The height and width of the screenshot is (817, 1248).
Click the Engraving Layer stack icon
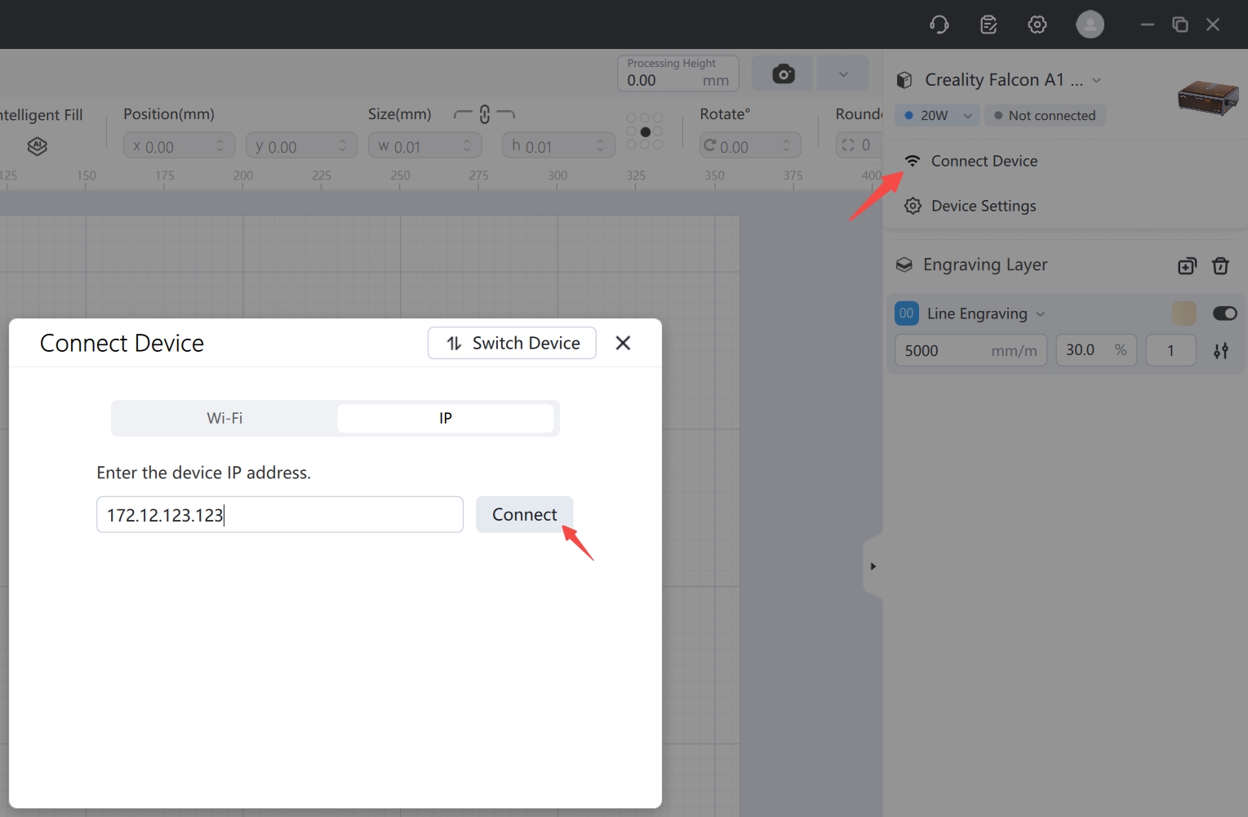904,264
